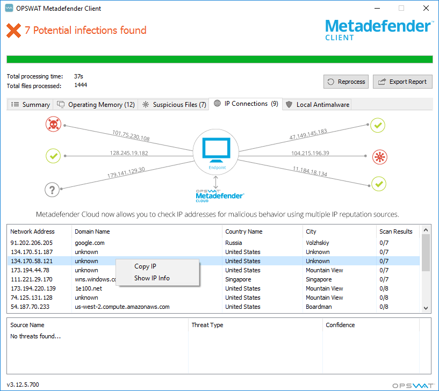Select the row with IP 91.202.206.205

pos(213,243)
